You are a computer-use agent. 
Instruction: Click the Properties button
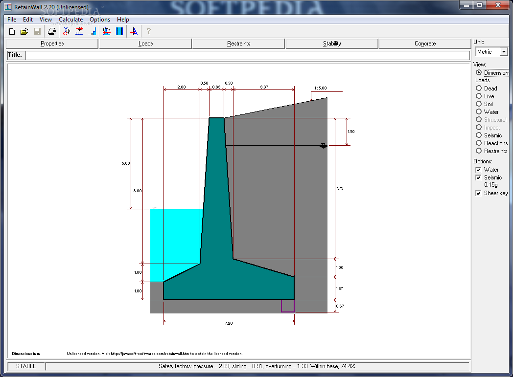(x=52, y=44)
